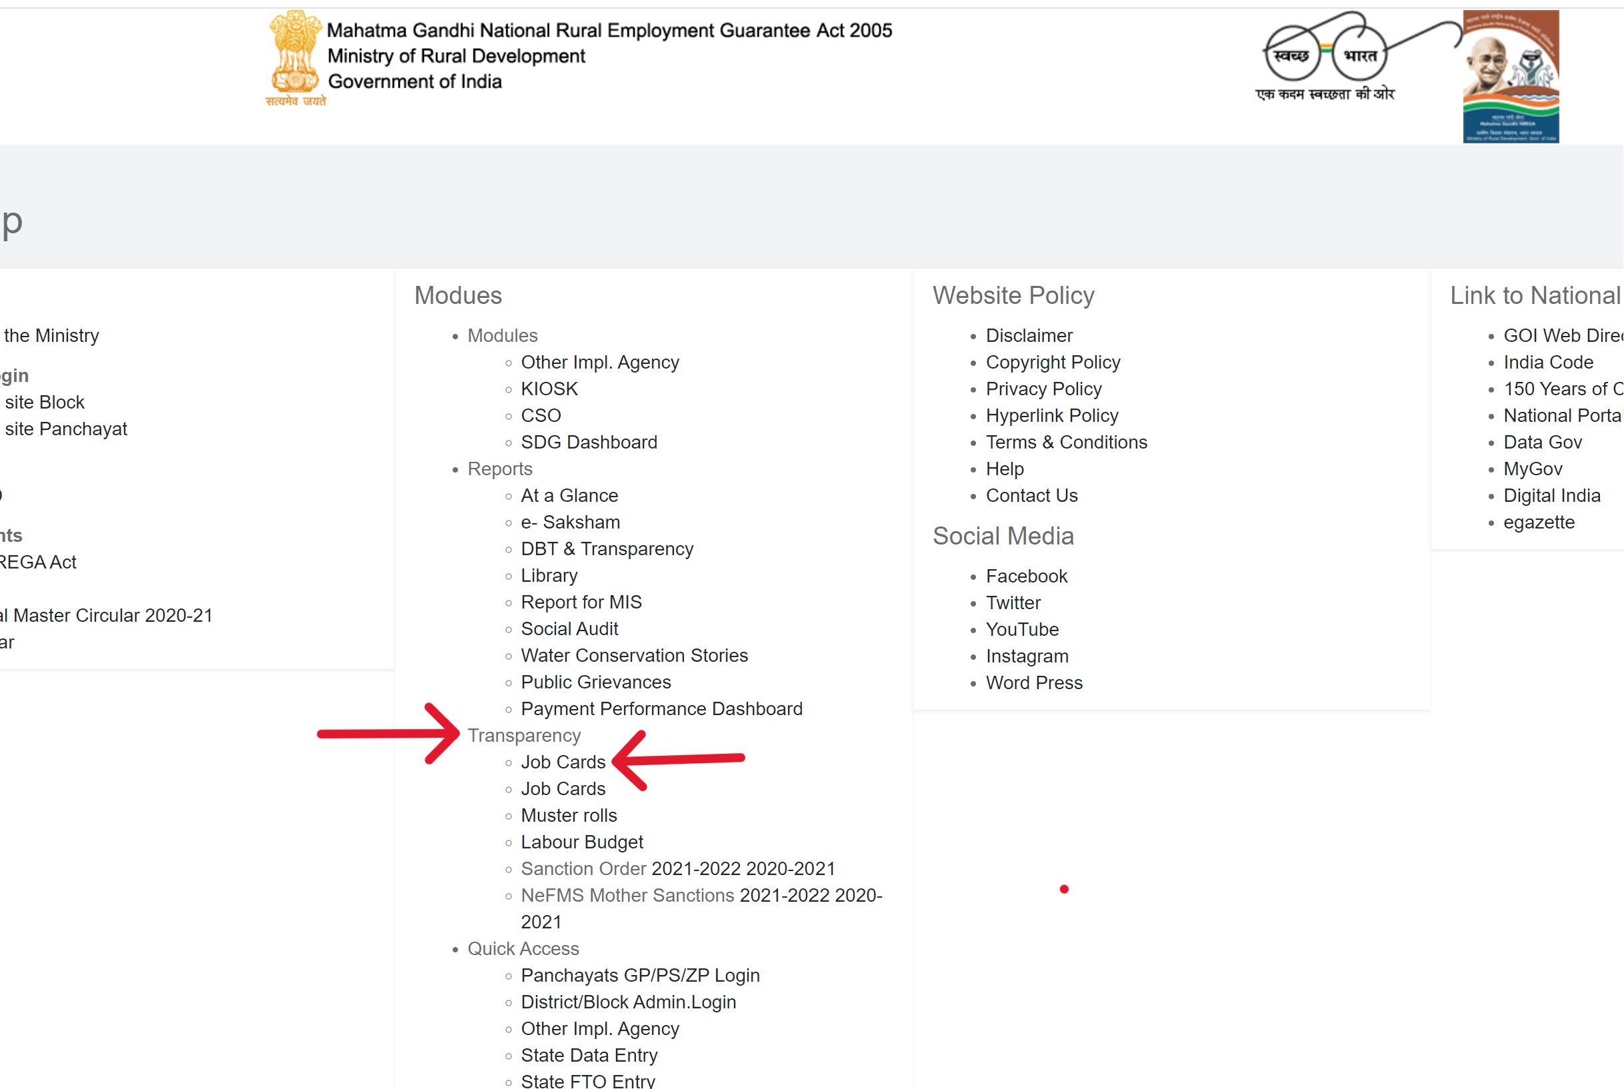Open the Labour Budget link
This screenshot has width=1624, height=1089.
point(581,842)
